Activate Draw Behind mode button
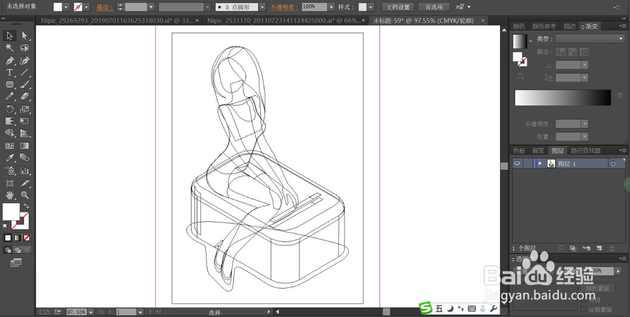The width and height of the screenshot is (630, 317). (x=17, y=250)
